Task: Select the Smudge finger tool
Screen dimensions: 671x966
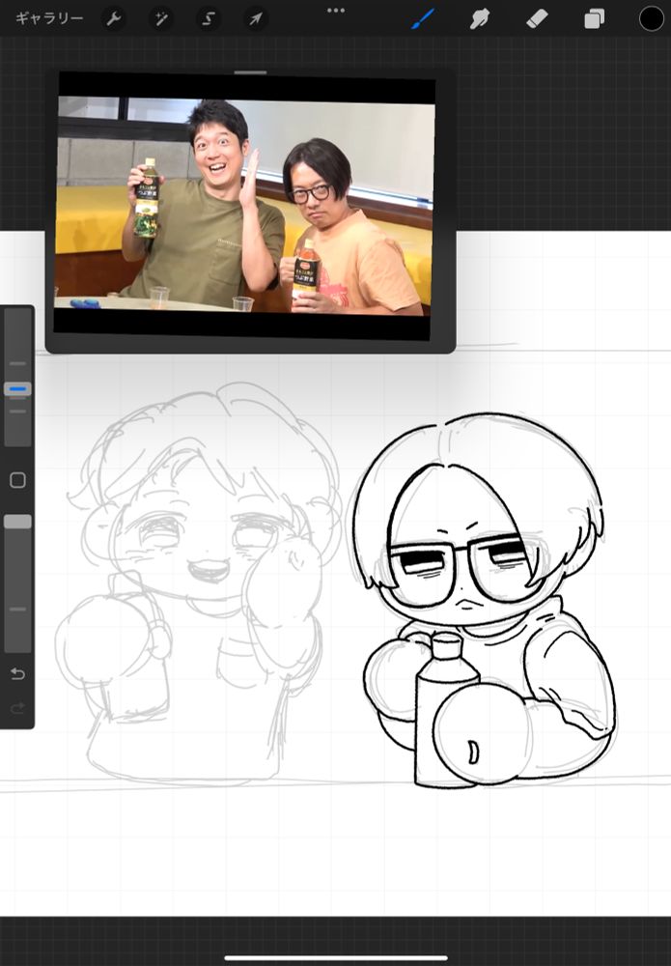Action: [x=480, y=19]
